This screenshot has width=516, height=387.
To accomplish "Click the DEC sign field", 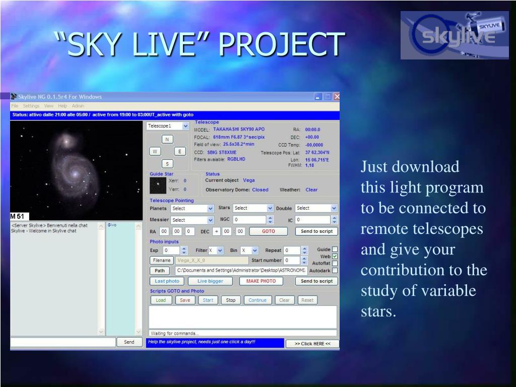I will pyautogui.click(x=216, y=231).
